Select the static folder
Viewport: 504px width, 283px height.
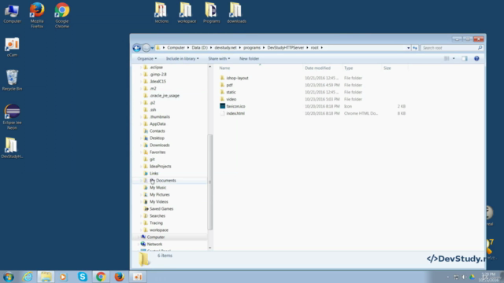tap(231, 92)
